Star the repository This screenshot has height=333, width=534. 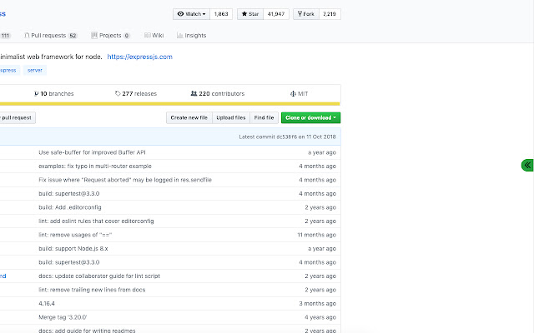(250, 14)
